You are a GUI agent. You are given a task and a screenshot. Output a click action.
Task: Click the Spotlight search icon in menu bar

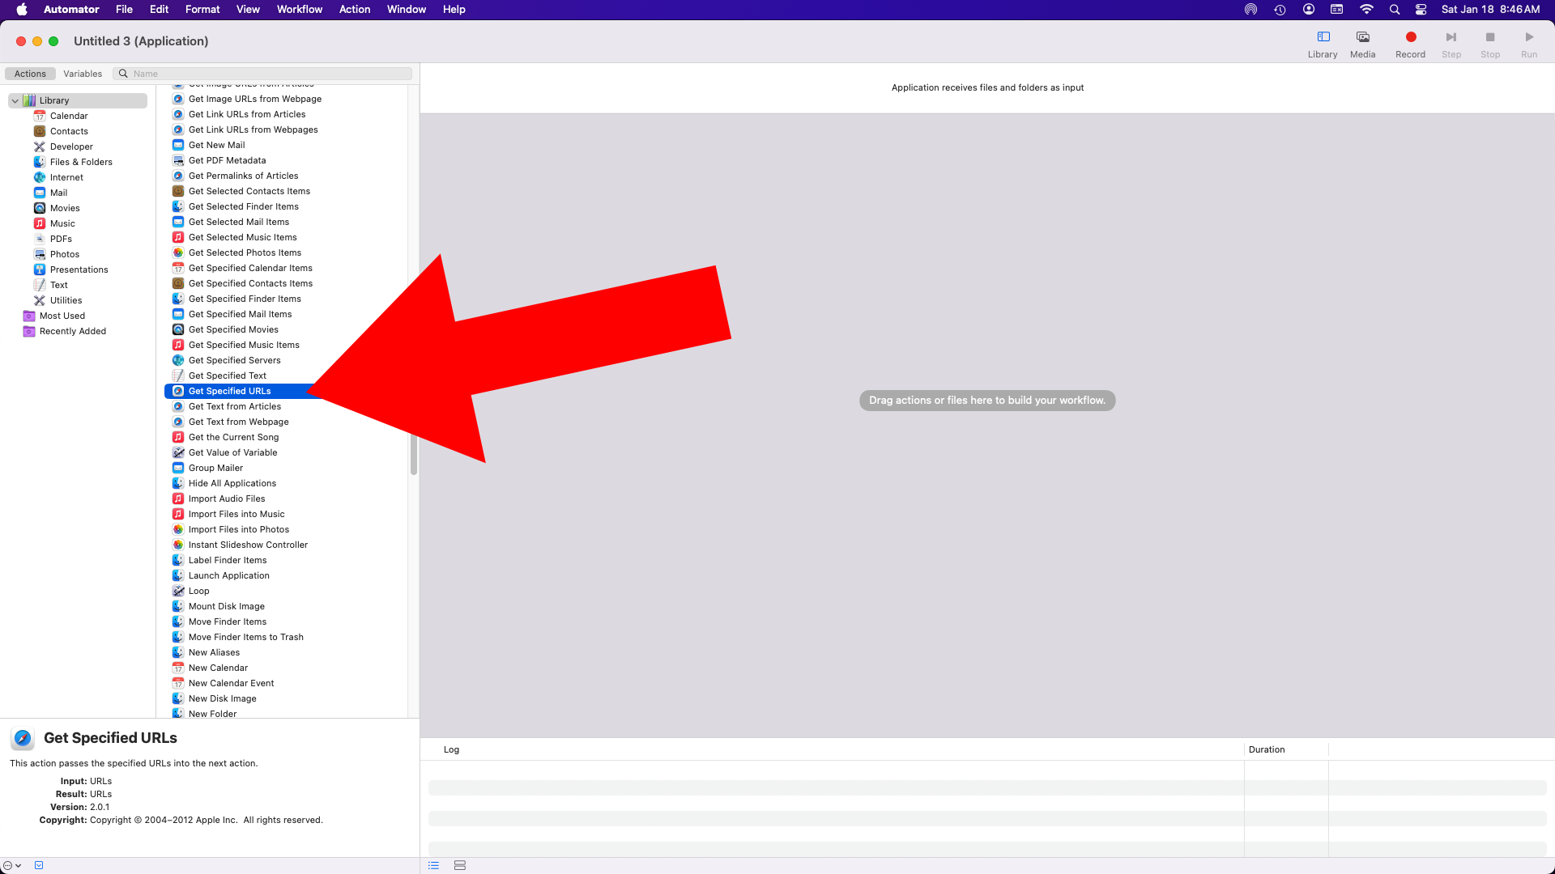[1394, 10]
